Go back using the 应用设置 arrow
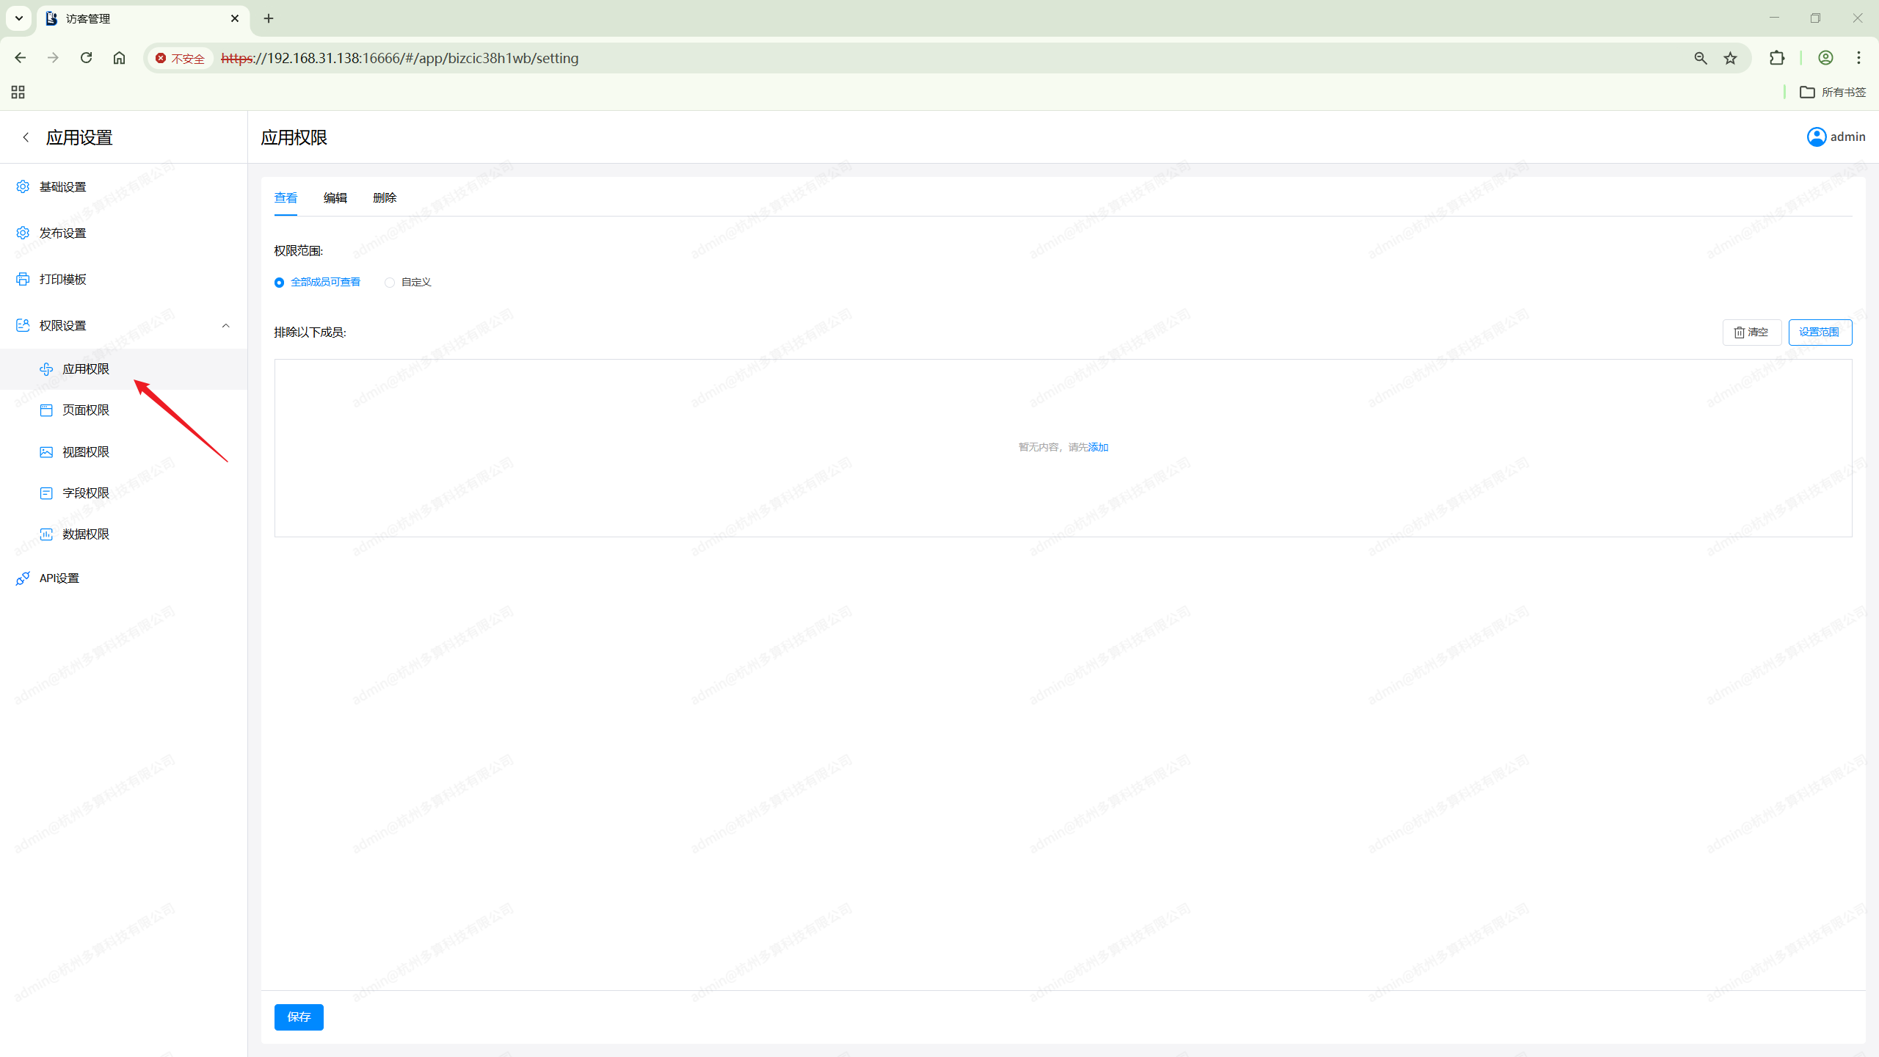Screen dimensions: 1879x1057 click(26, 137)
